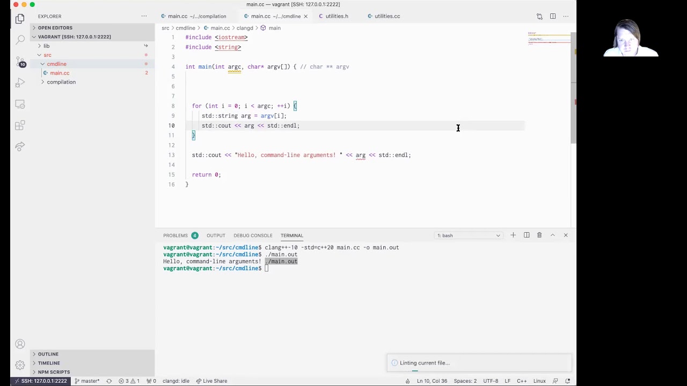Click line number 13 in gutter
Viewport: 687px width, 386px height.
coord(171,155)
